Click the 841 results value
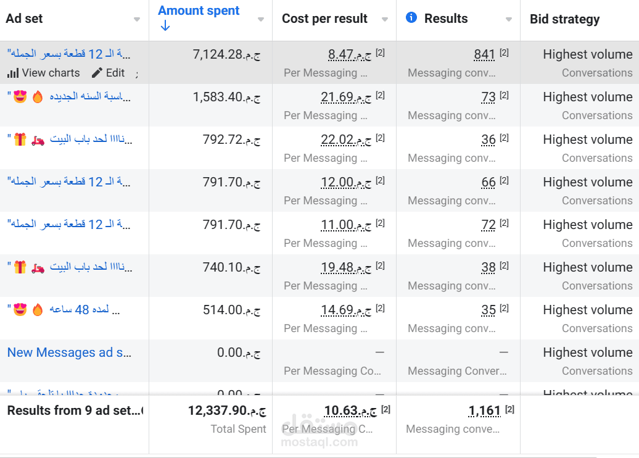This screenshot has height=458, width=639. click(484, 54)
